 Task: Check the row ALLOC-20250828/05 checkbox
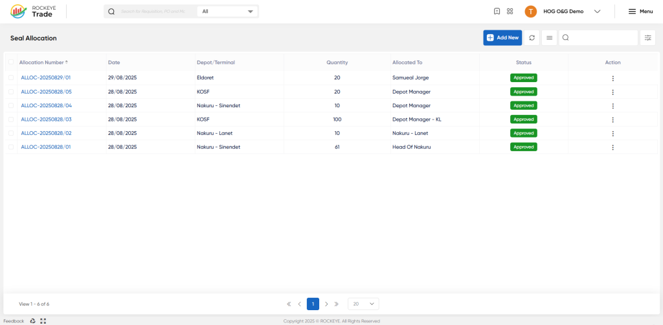pyautogui.click(x=11, y=92)
